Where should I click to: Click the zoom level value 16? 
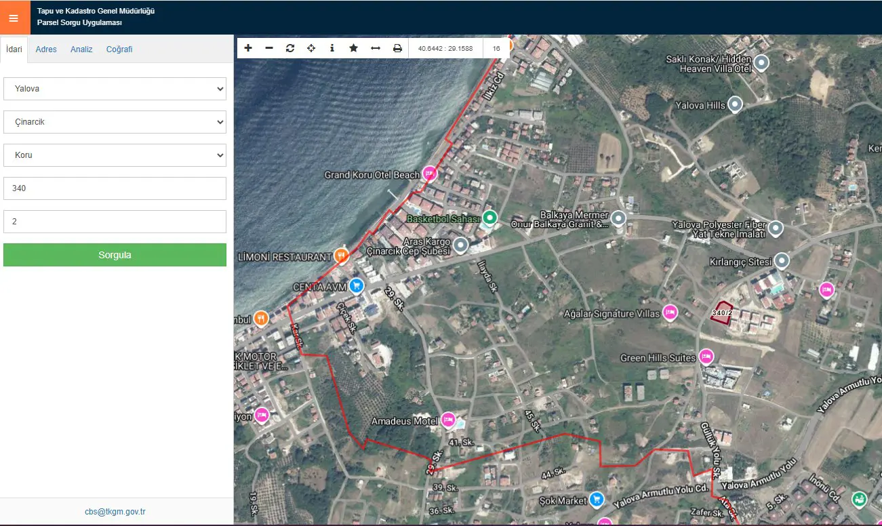(497, 49)
